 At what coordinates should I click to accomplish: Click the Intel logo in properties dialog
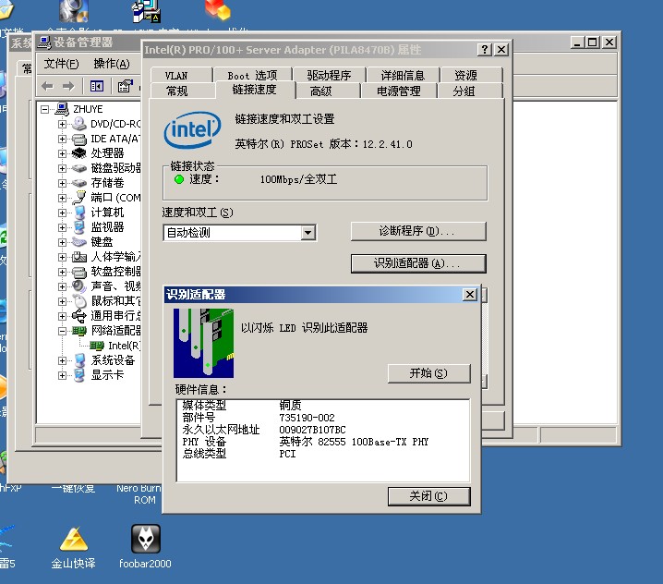coord(192,132)
